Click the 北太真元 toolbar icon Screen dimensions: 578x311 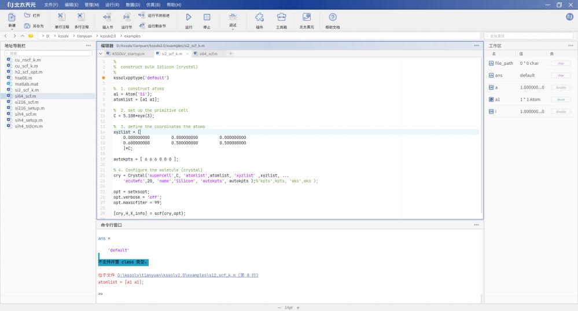point(307,17)
